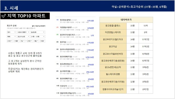Click the 15억1천만 price in the ranking list
Viewport: 175px width, 99px height.
coord(91,21)
